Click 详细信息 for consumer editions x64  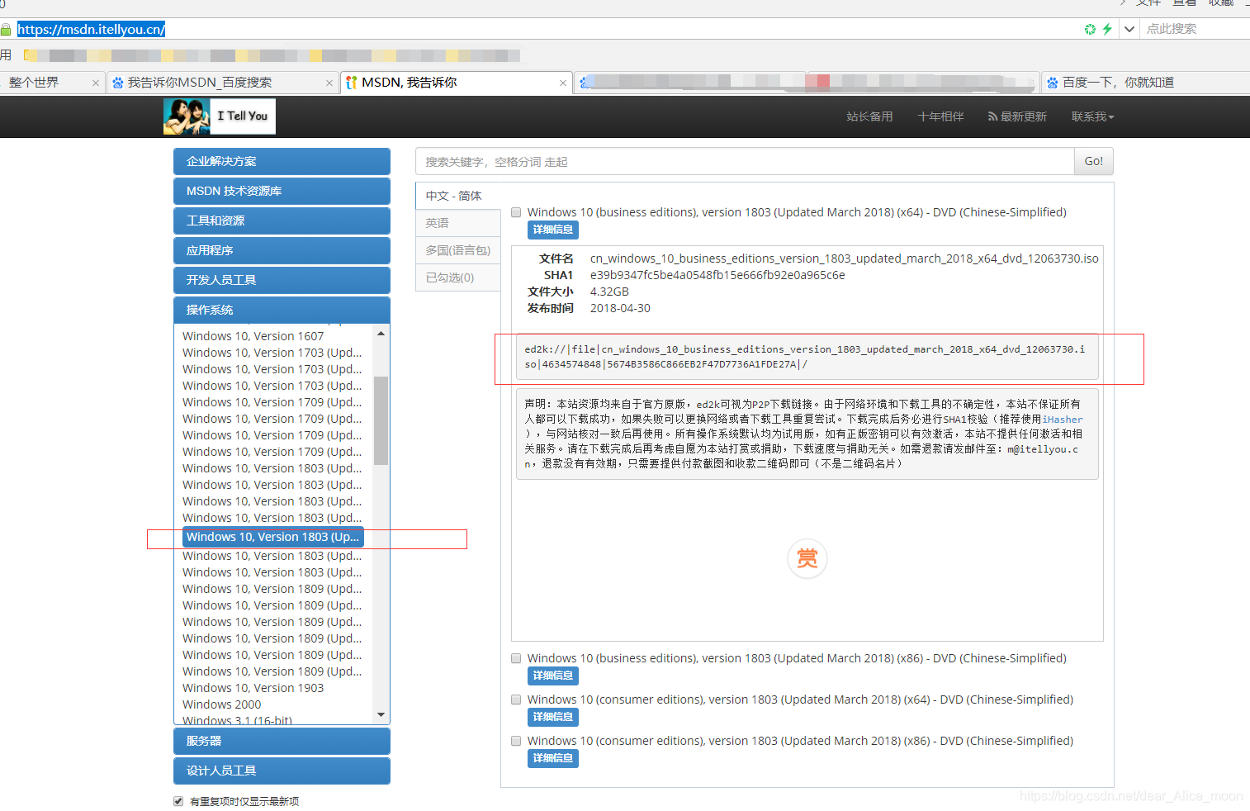553,717
